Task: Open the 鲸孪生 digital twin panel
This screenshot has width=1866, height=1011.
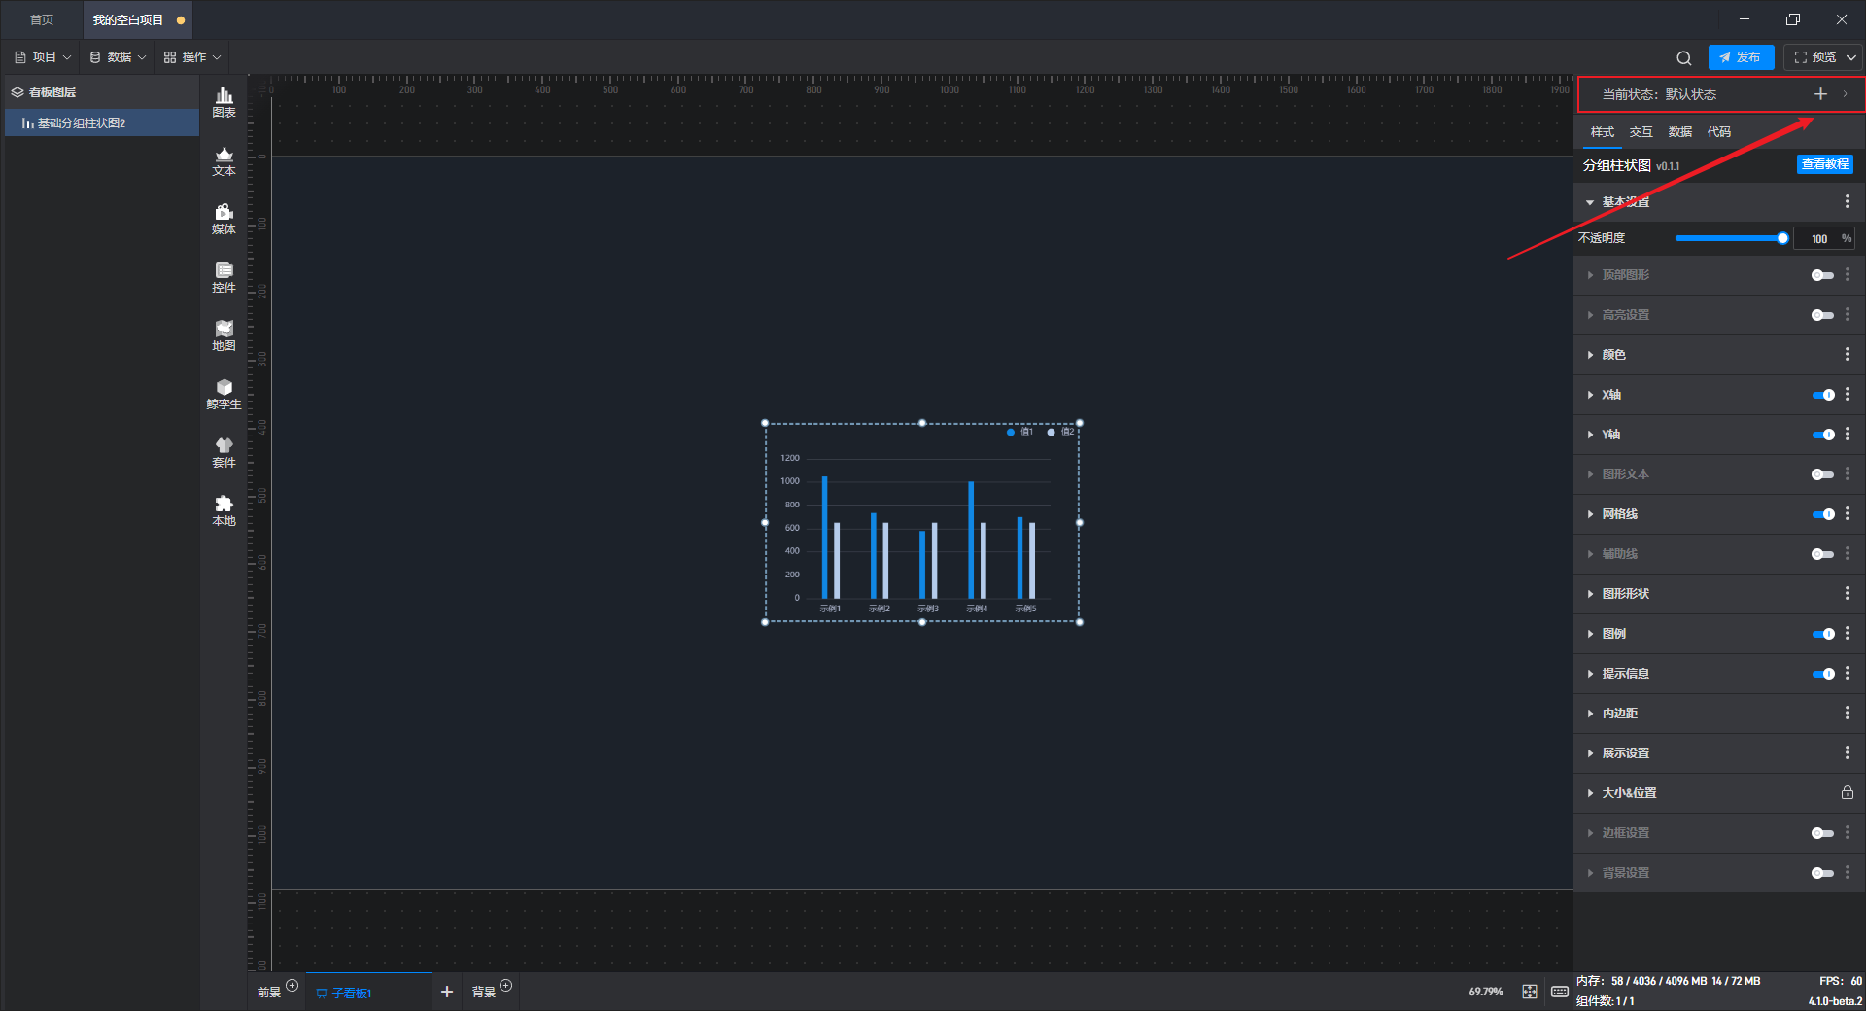Action: (x=224, y=394)
